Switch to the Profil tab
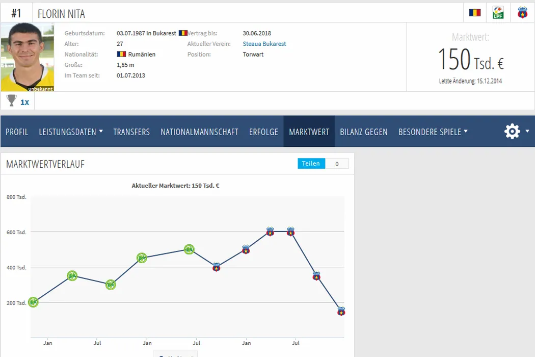This screenshot has width=535, height=357. point(17,132)
